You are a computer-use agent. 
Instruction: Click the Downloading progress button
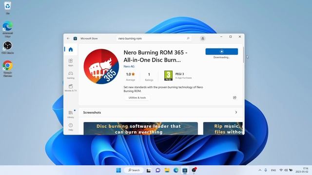(222, 52)
